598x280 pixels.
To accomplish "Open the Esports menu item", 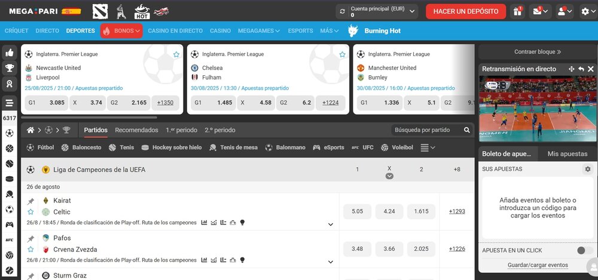I will [x=301, y=31].
